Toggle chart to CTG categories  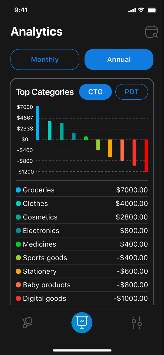[96, 92]
